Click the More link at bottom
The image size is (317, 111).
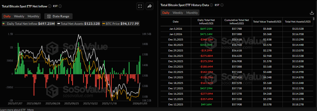[x=31, y=109]
